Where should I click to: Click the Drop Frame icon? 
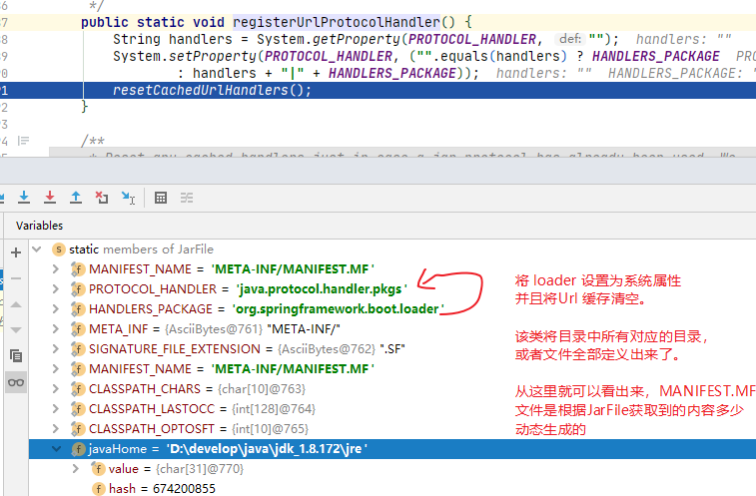click(102, 198)
